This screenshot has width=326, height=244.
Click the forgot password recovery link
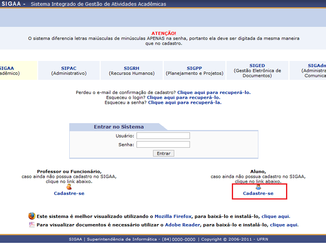(185, 102)
